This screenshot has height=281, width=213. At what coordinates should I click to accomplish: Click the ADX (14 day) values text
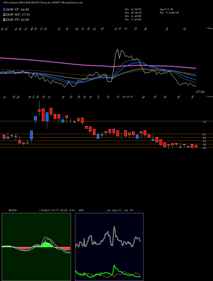[119, 210]
